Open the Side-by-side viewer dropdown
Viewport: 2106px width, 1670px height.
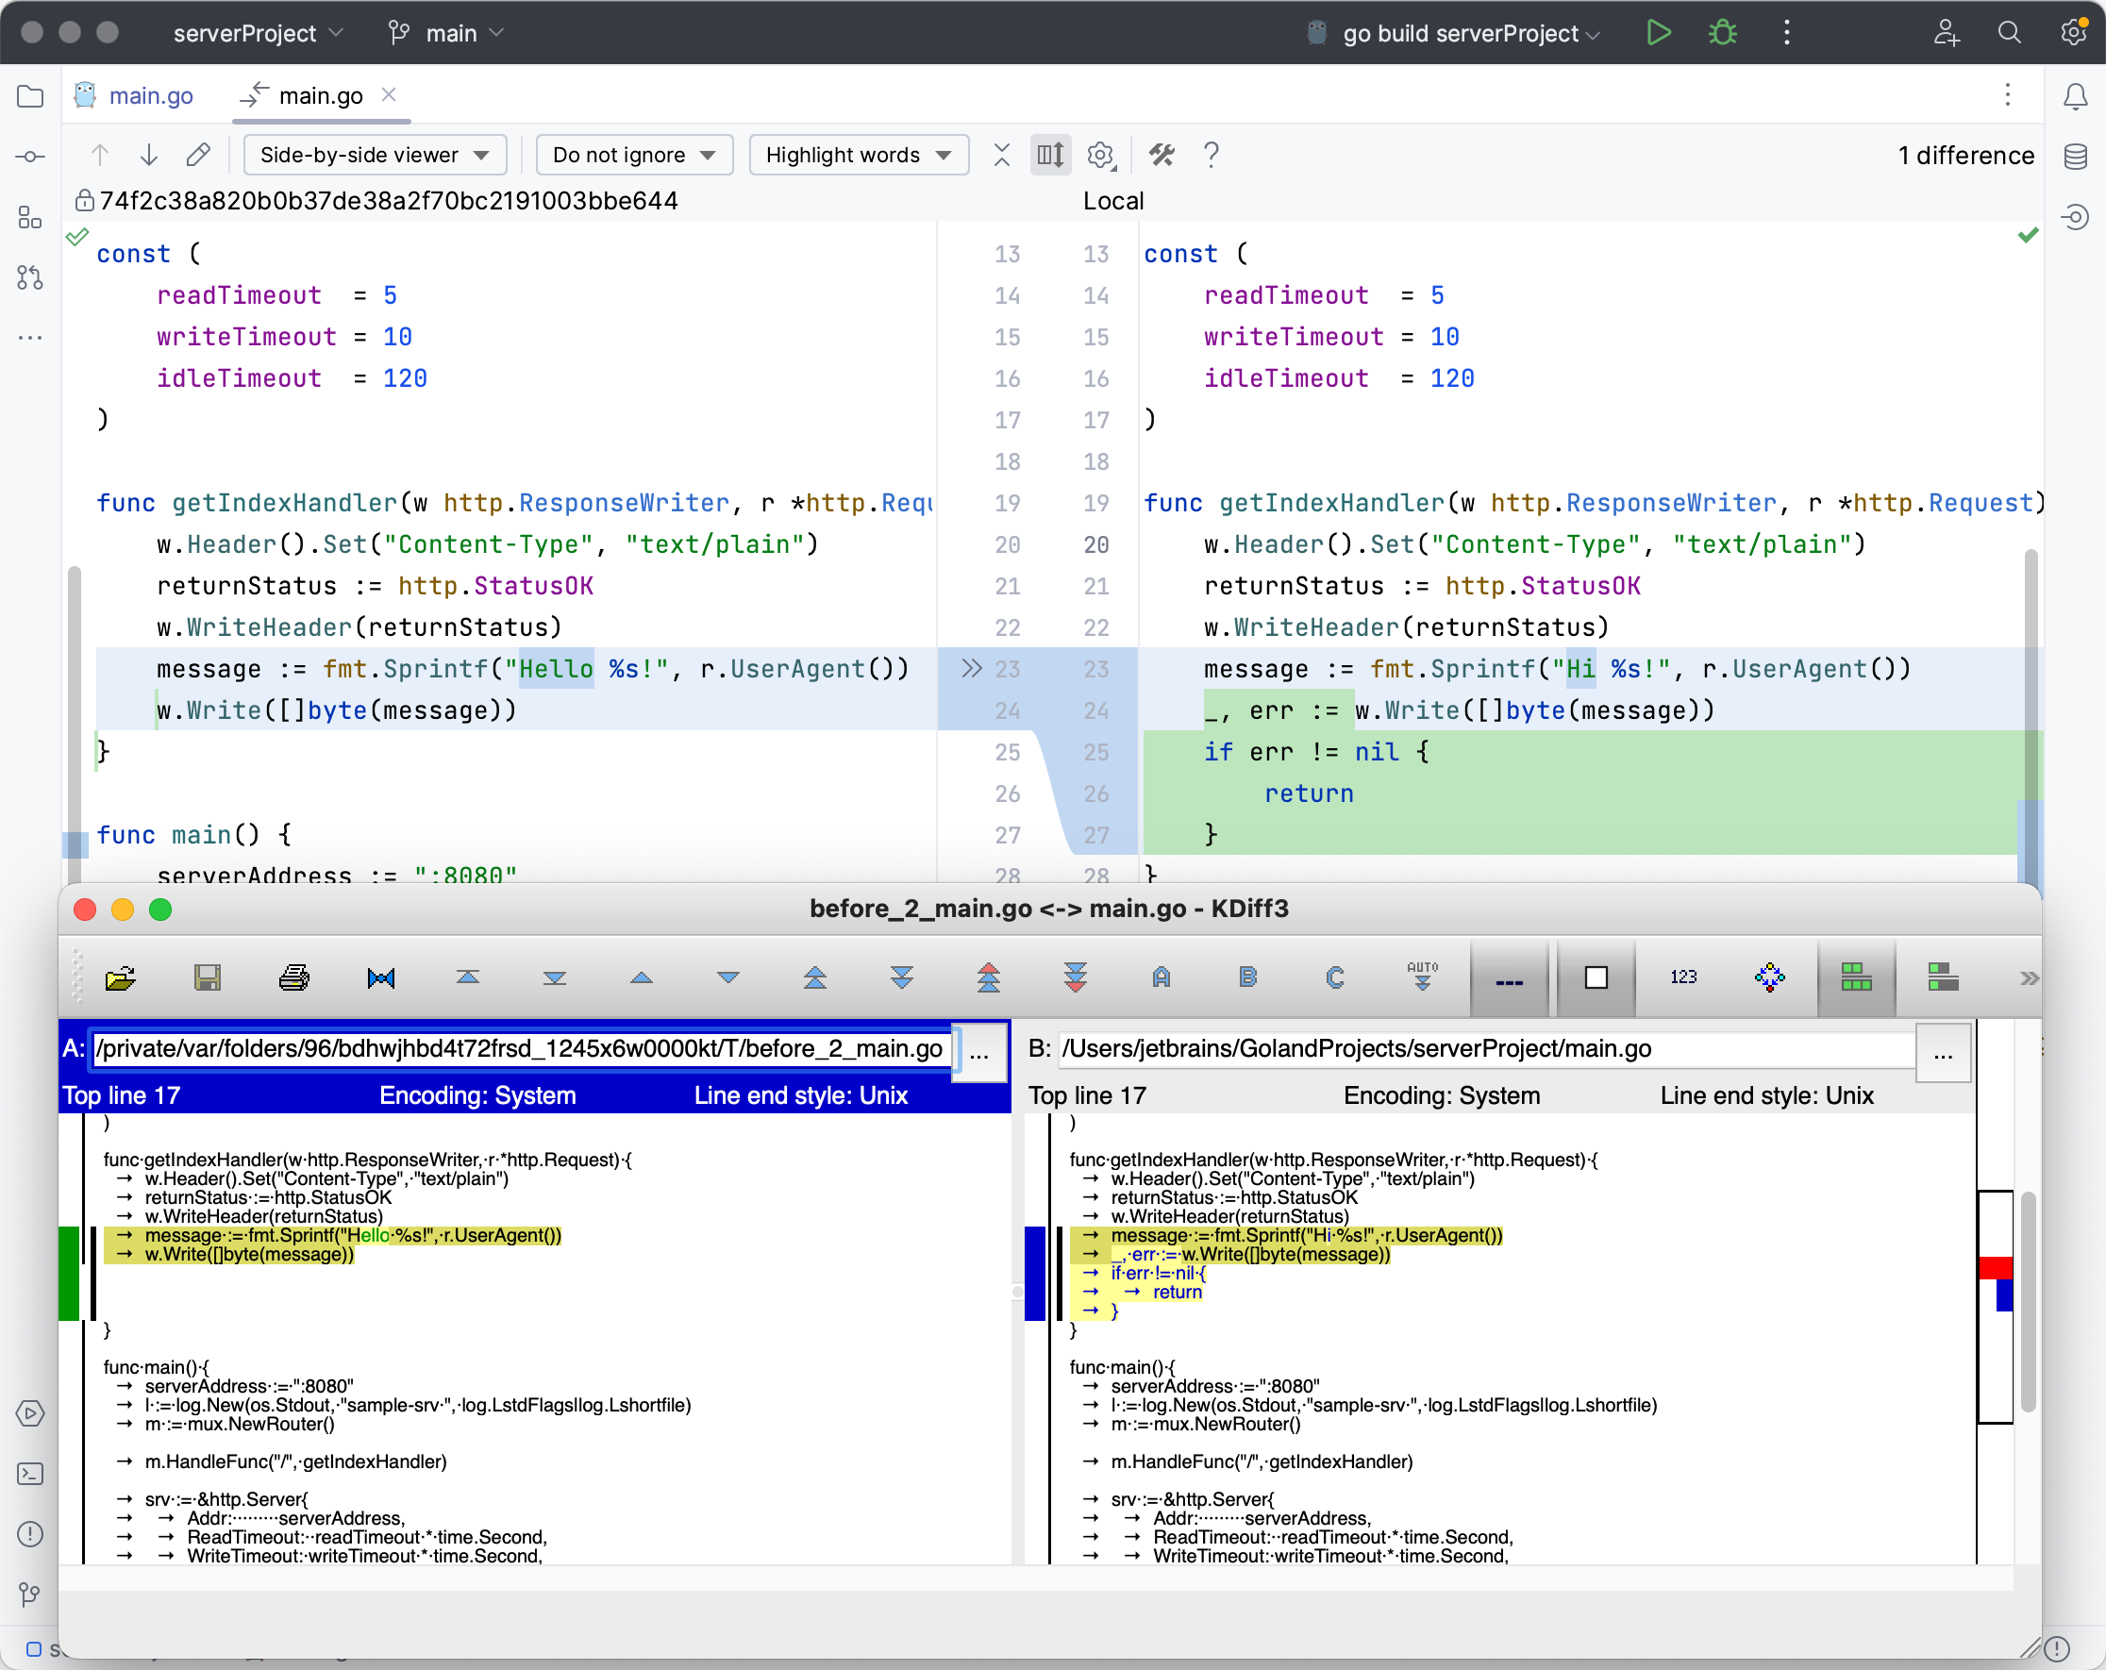pos(375,155)
